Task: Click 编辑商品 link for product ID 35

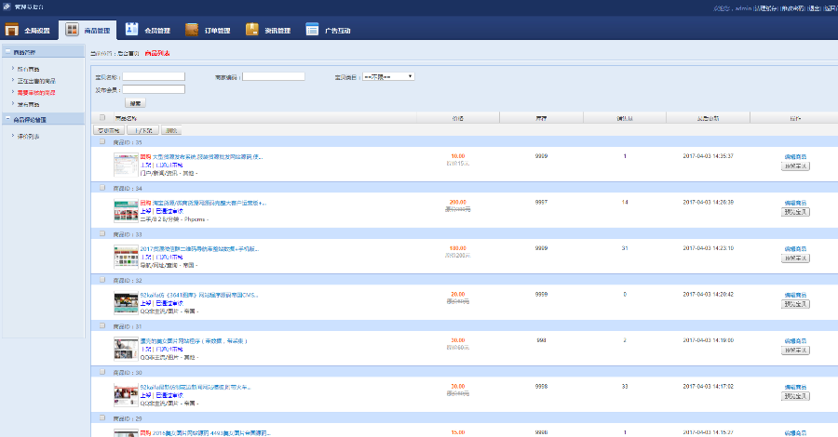Action: pos(794,156)
